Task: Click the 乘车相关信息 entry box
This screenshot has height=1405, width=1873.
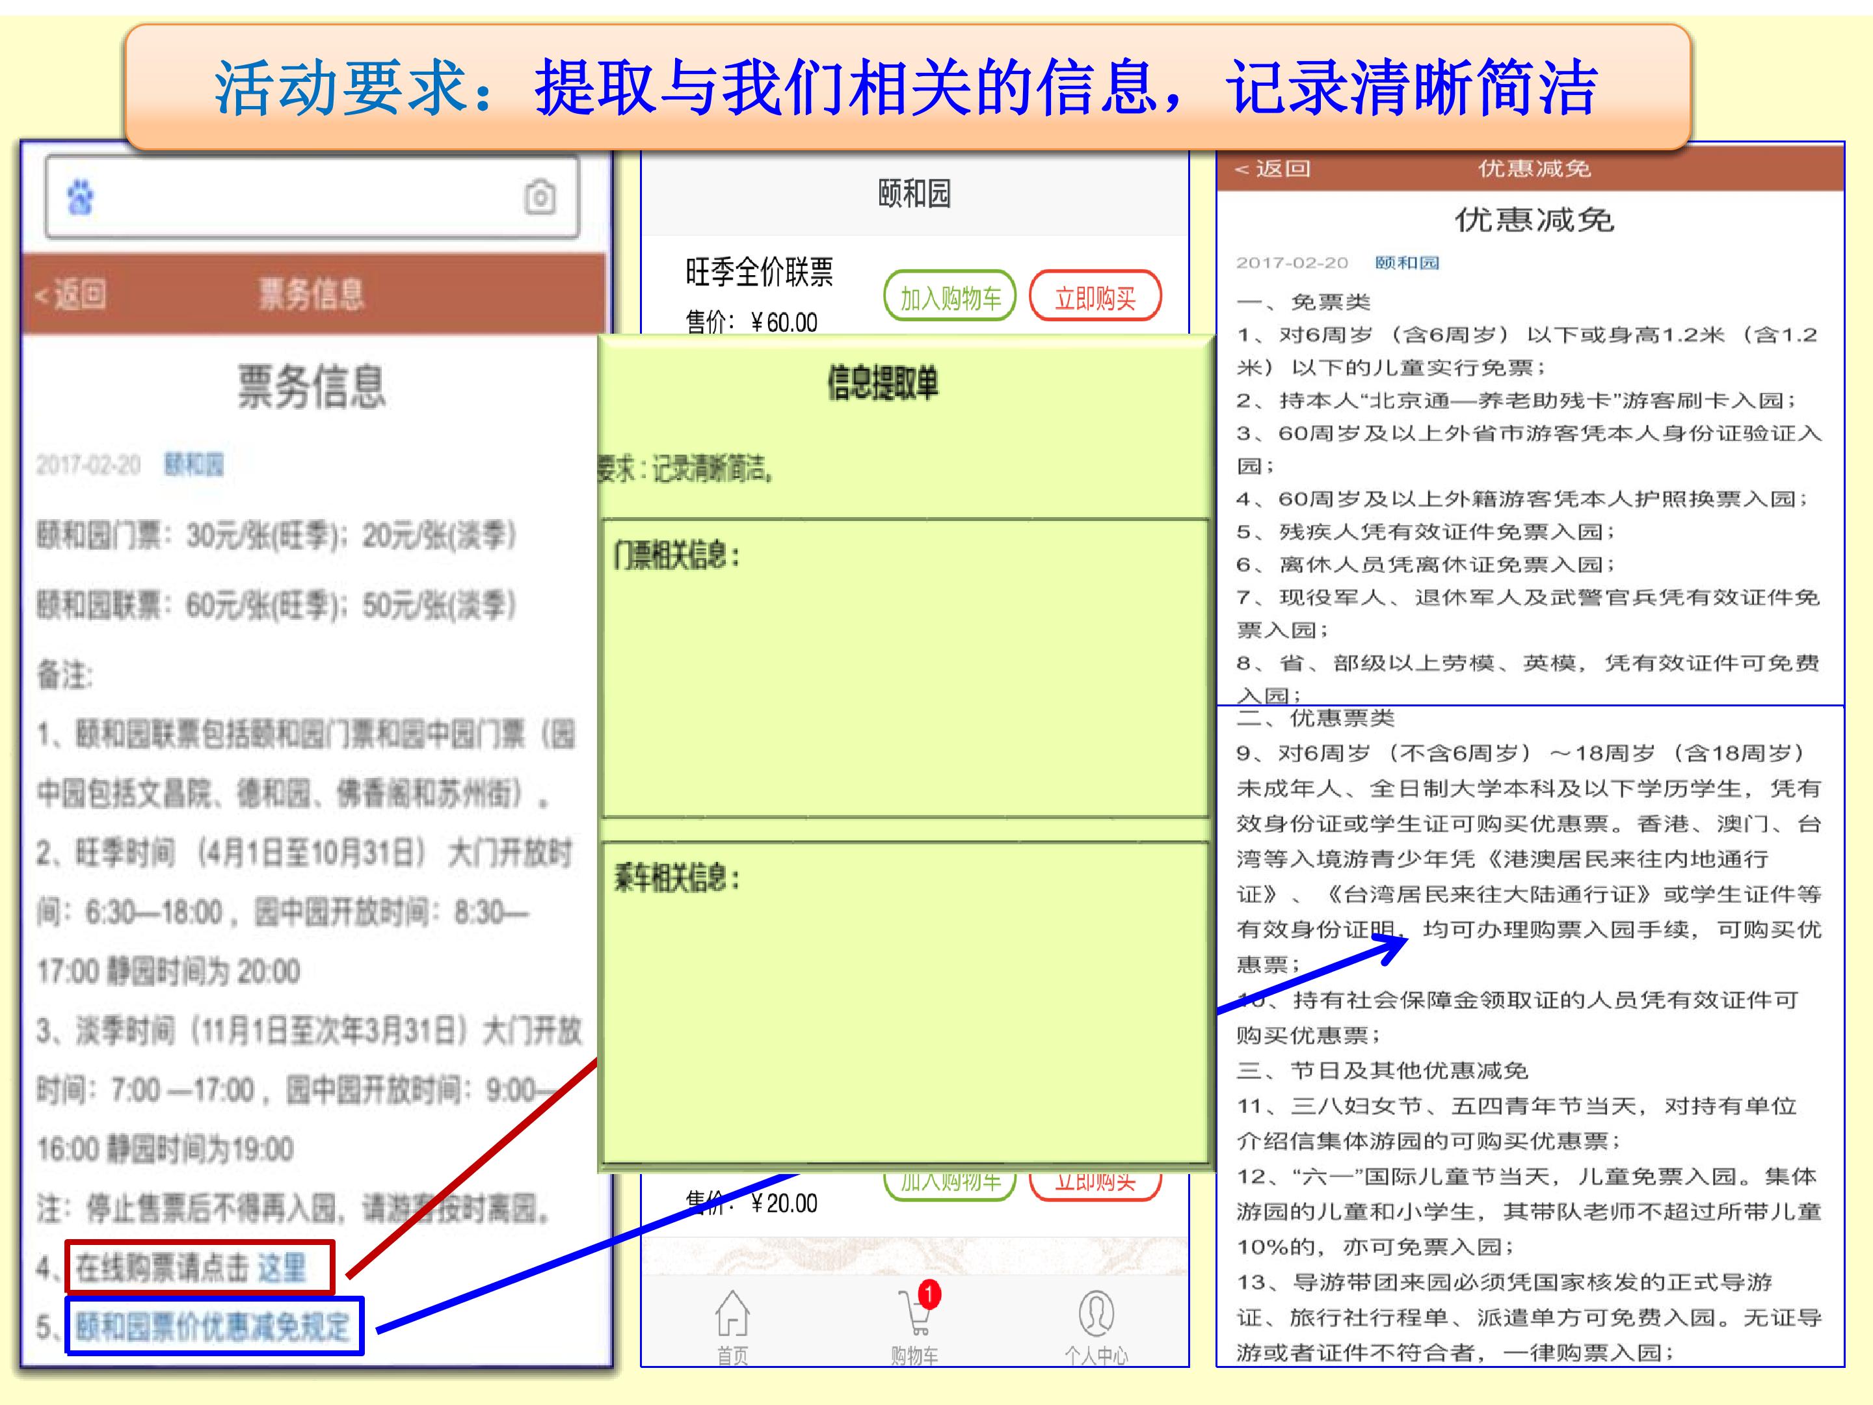Action: [905, 1002]
